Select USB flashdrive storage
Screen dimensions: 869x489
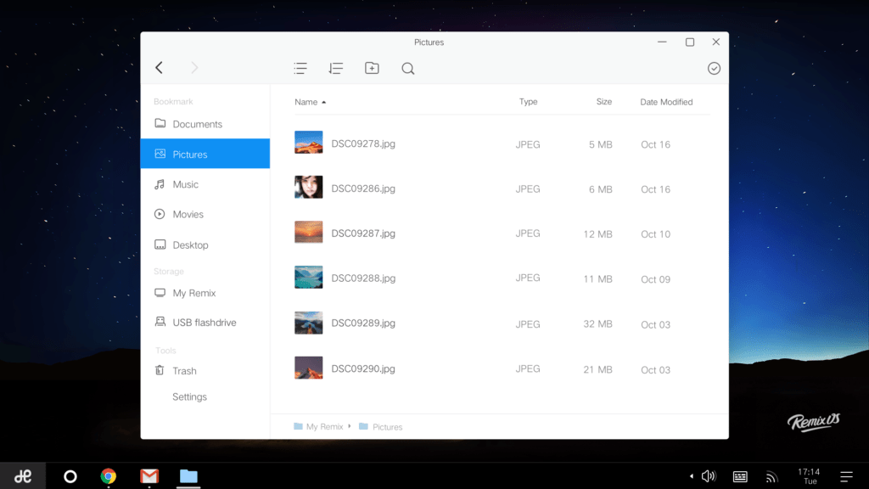205,322
